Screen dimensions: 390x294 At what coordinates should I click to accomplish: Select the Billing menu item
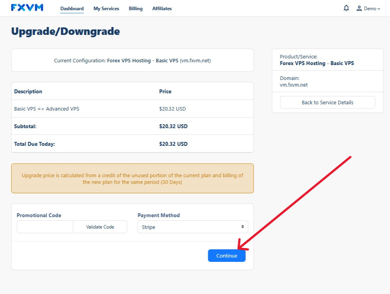[136, 9]
